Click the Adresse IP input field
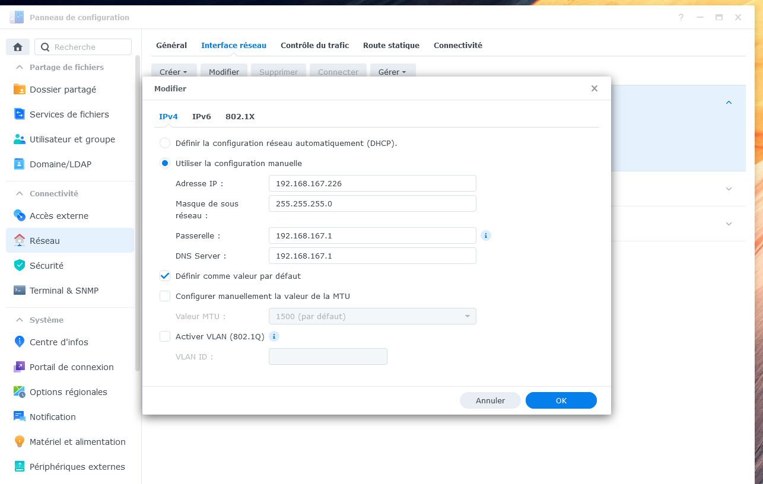The height and width of the screenshot is (484, 763). (x=372, y=183)
